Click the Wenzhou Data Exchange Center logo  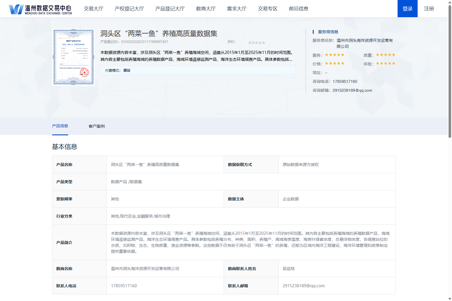pos(40,9)
